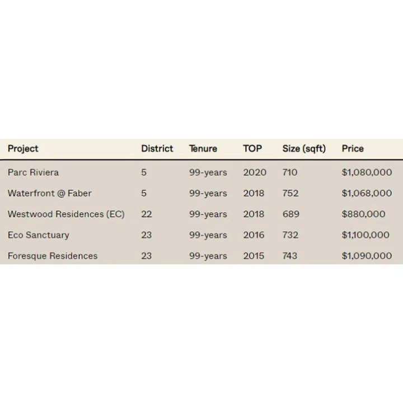Click the TOP column header
The width and height of the screenshot is (403, 403).
point(252,148)
